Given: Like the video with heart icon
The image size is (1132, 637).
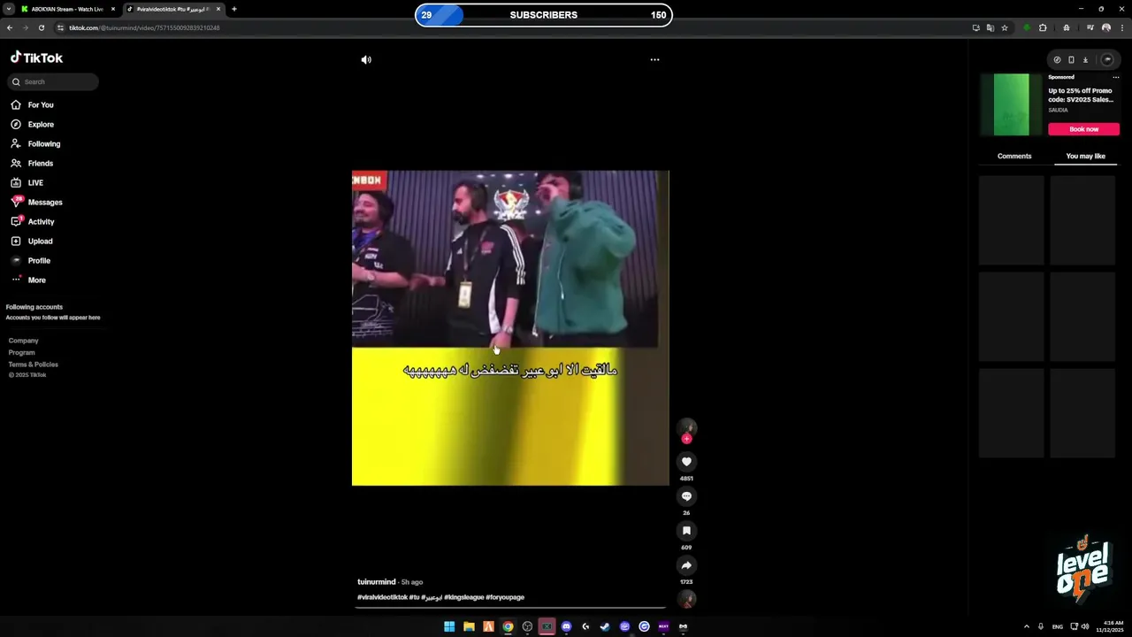Looking at the screenshot, I should (686, 462).
